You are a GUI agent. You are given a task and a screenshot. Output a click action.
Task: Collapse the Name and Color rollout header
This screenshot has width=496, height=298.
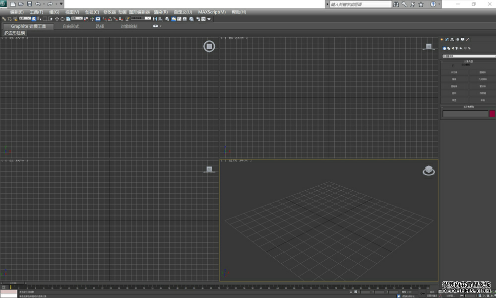469,107
